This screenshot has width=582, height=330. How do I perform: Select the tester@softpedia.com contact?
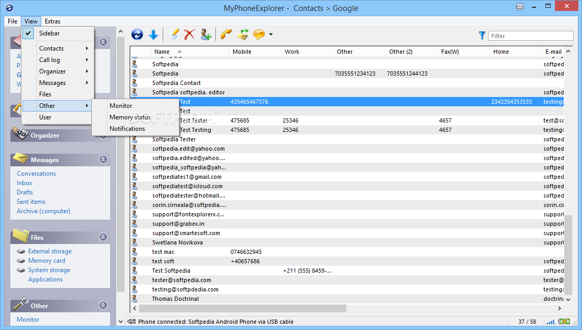click(347, 280)
